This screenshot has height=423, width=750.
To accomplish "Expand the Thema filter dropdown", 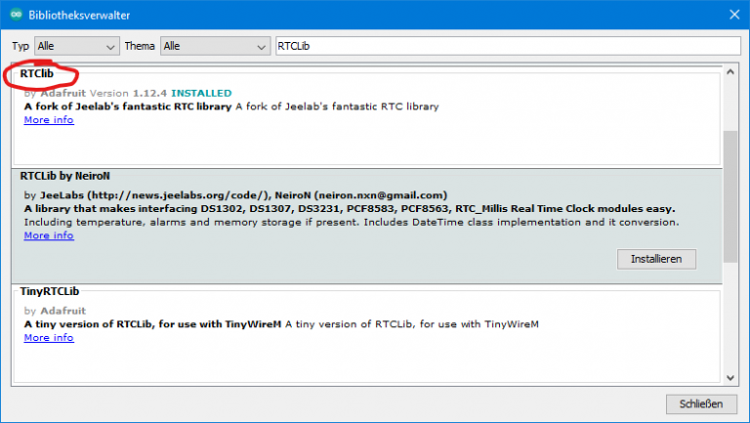I will coord(215,46).
